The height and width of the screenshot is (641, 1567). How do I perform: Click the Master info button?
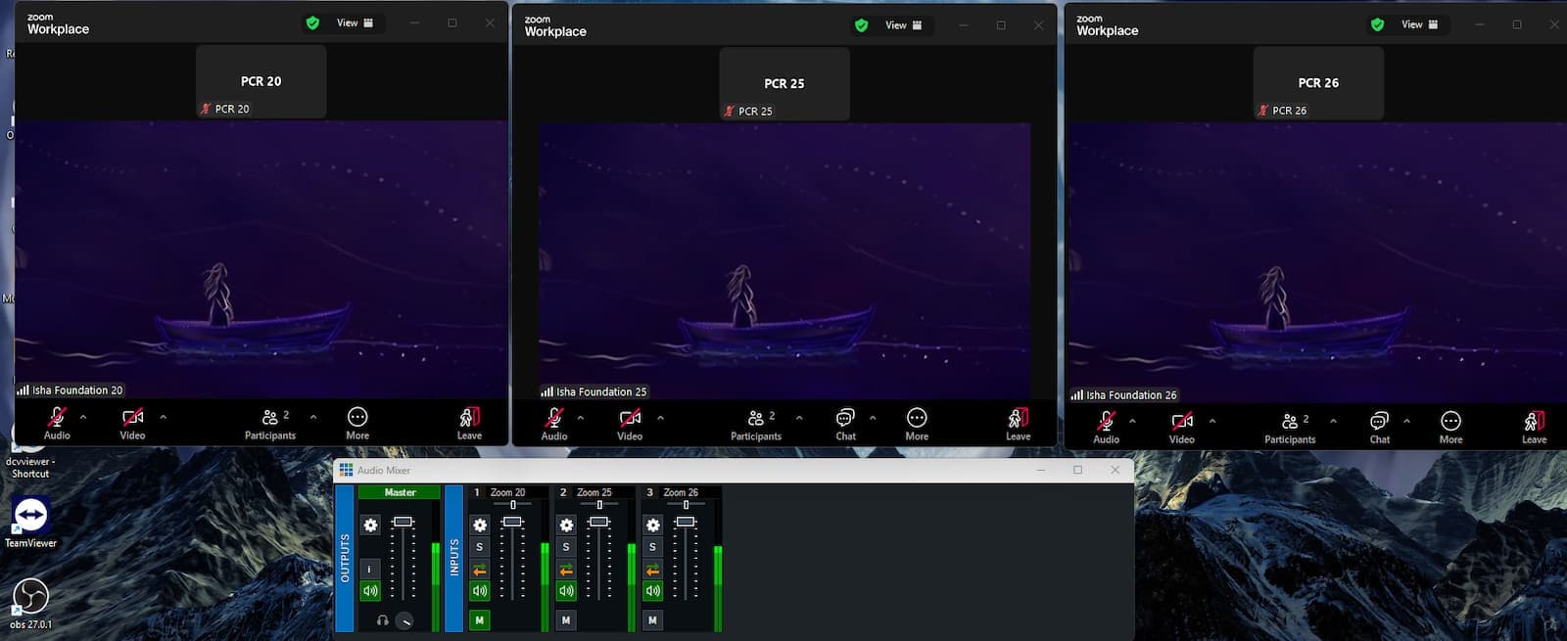coord(370,569)
